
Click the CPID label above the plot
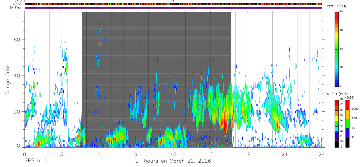pyautogui.click(x=18, y=1)
